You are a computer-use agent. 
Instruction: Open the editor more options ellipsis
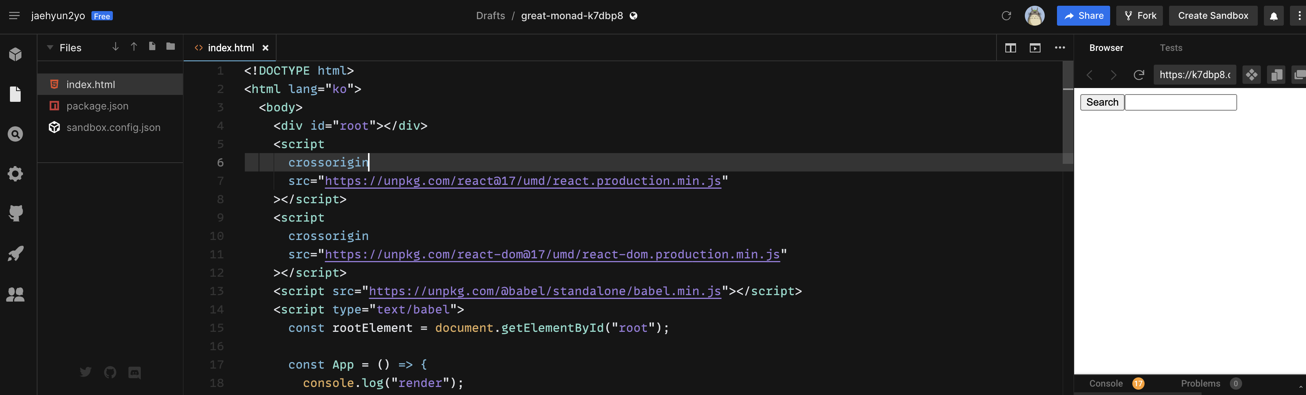(1060, 48)
